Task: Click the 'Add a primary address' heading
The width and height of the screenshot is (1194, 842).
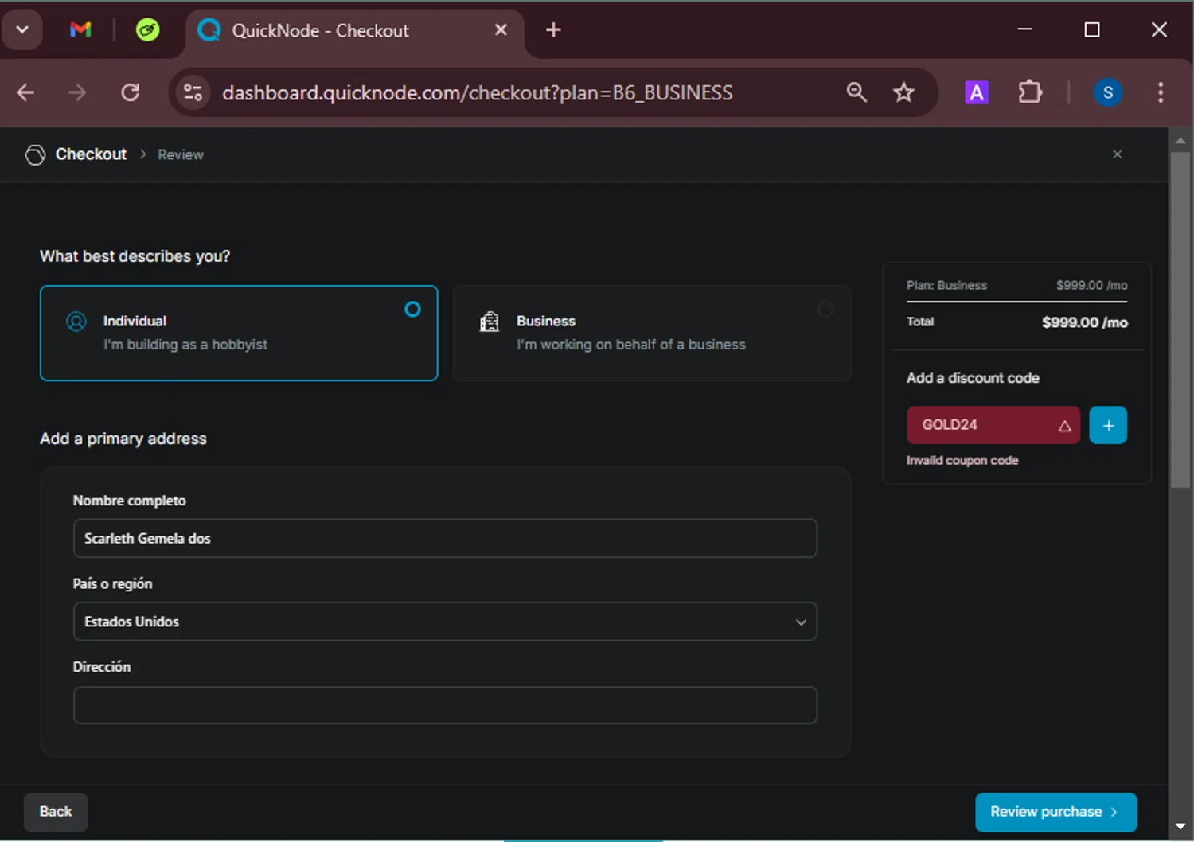Action: (x=123, y=439)
